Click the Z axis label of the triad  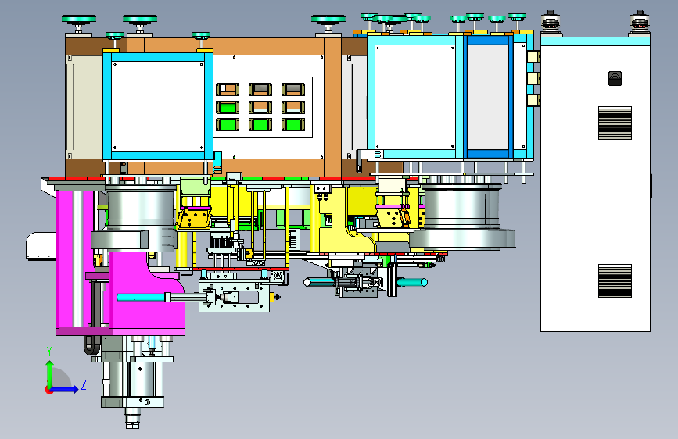84,384
